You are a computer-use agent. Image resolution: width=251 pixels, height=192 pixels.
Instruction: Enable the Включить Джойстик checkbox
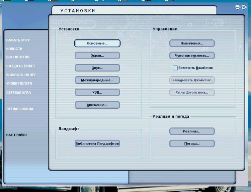[175, 68]
